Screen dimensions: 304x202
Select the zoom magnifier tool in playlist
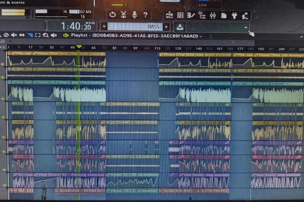coord(46,35)
